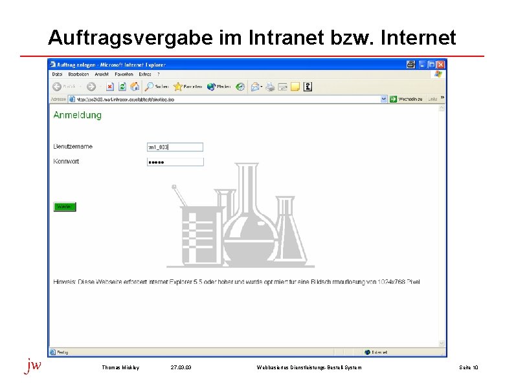Click the Adresse label
Screen dimensions: 505x388
(x=58, y=99)
